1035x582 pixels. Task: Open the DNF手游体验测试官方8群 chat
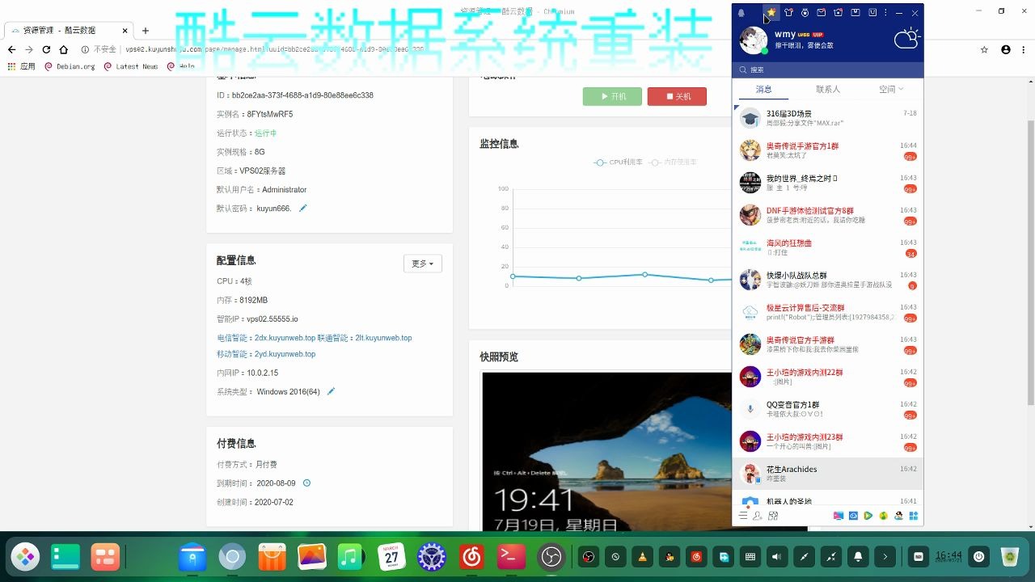tap(827, 215)
